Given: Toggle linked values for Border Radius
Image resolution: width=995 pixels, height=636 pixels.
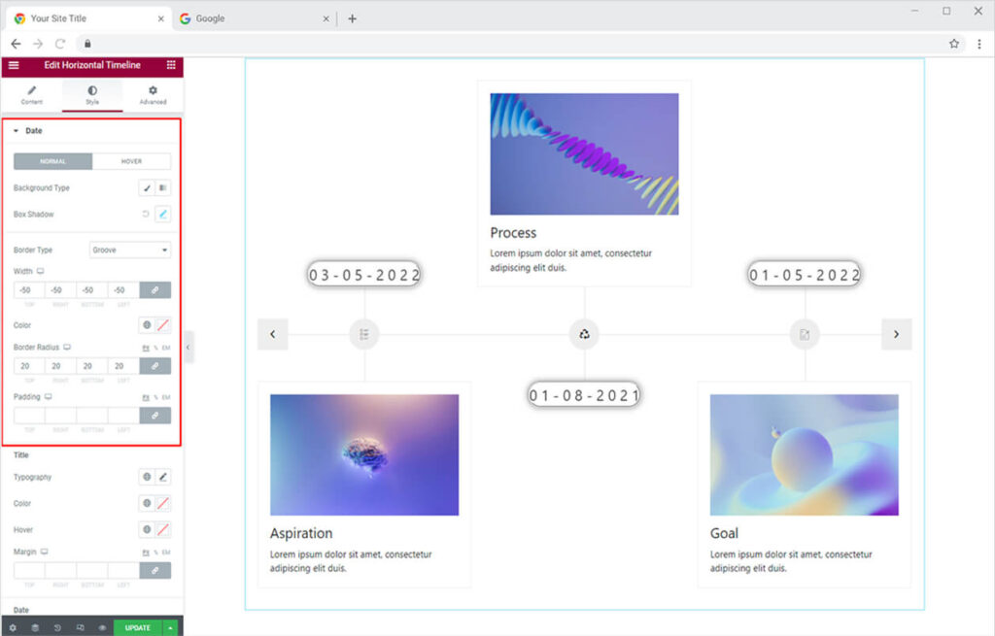Looking at the screenshot, I should coord(154,366).
